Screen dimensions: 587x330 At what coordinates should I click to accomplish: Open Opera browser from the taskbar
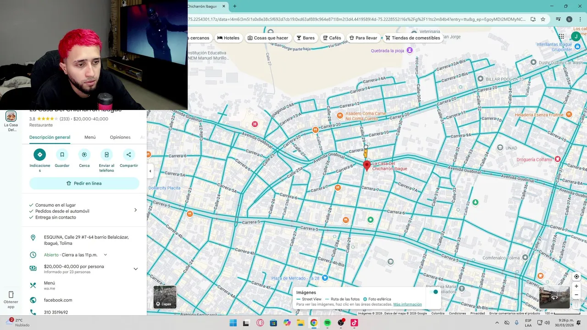point(260,323)
